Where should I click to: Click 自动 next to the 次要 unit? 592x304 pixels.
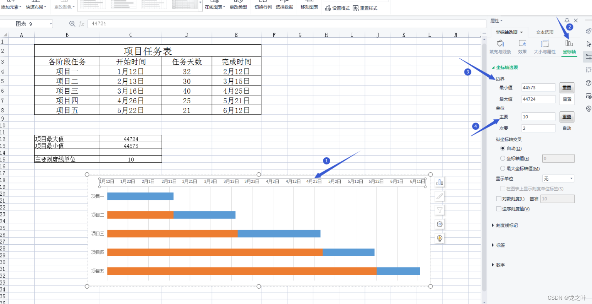click(x=567, y=128)
